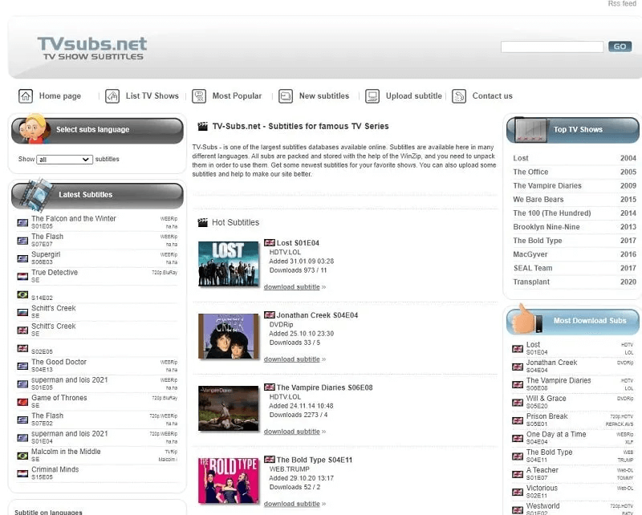Open the Most Popular section
642x515 pixels.
237,95
